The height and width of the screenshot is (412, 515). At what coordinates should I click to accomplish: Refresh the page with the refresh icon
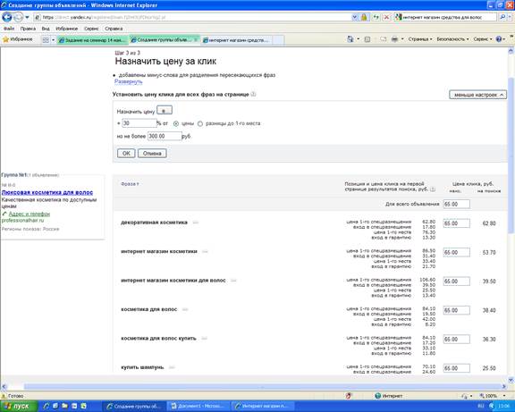point(376,17)
